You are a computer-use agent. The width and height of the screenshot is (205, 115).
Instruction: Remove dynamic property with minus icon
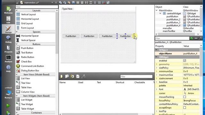[x=196, y=38]
